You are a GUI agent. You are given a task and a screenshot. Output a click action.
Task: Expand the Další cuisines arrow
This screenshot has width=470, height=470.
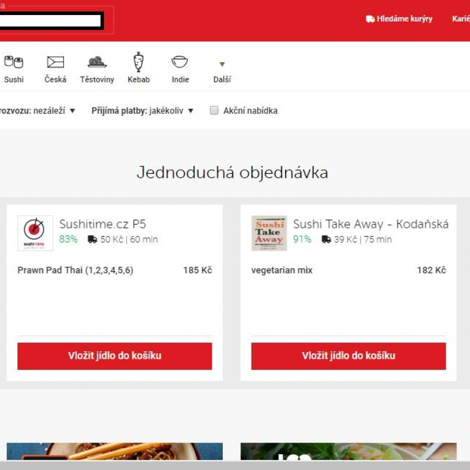222,64
